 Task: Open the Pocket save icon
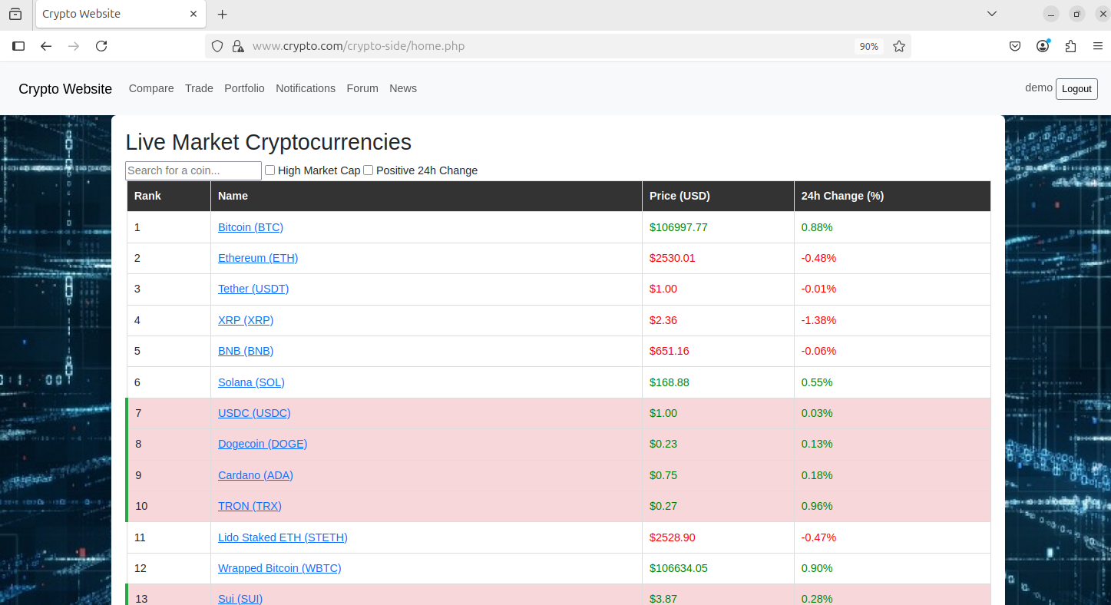1014,46
